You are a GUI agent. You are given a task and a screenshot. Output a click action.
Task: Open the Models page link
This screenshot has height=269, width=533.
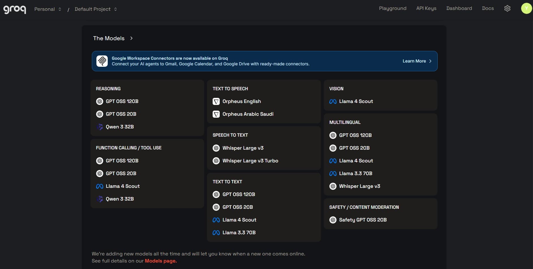tap(160, 261)
